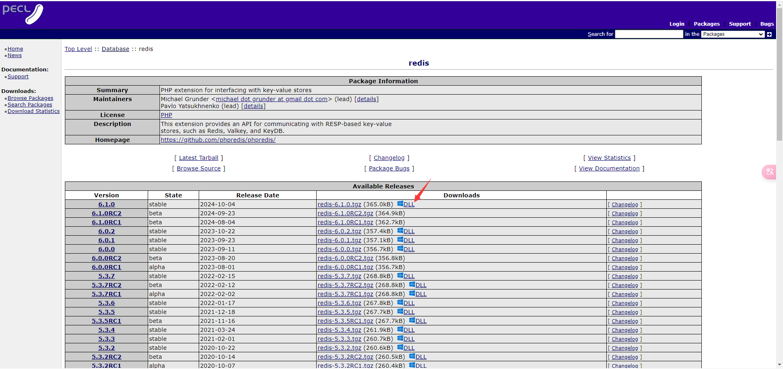Open the phpredis GitHub homepage link
The height and width of the screenshot is (369, 783).
pos(218,140)
